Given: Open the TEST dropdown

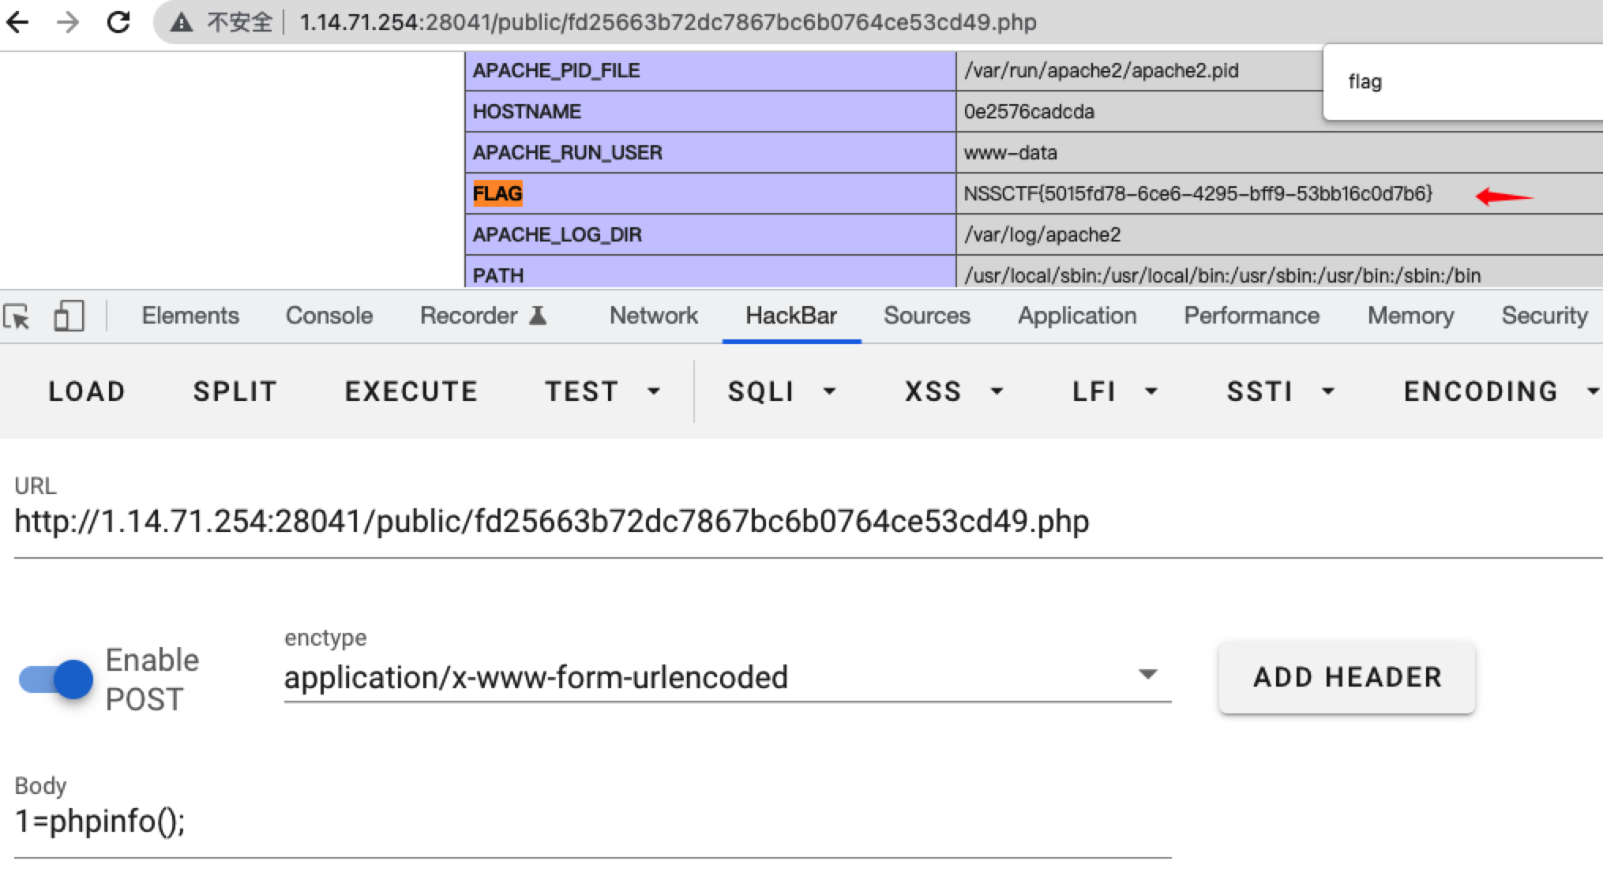Looking at the screenshot, I should click(603, 391).
